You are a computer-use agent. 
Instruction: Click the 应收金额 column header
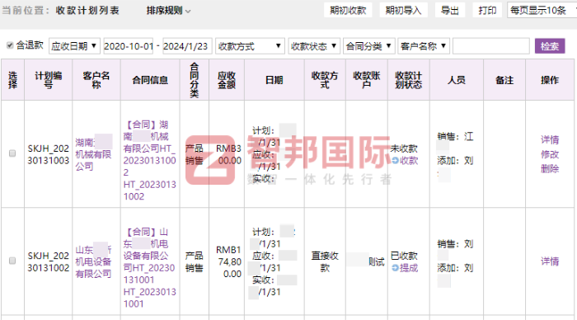[x=227, y=80]
